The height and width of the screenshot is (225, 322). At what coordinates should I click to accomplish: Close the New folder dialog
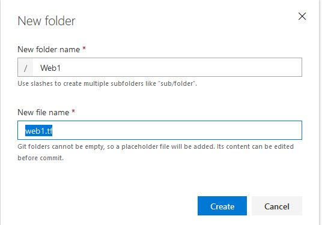[x=302, y=16]
